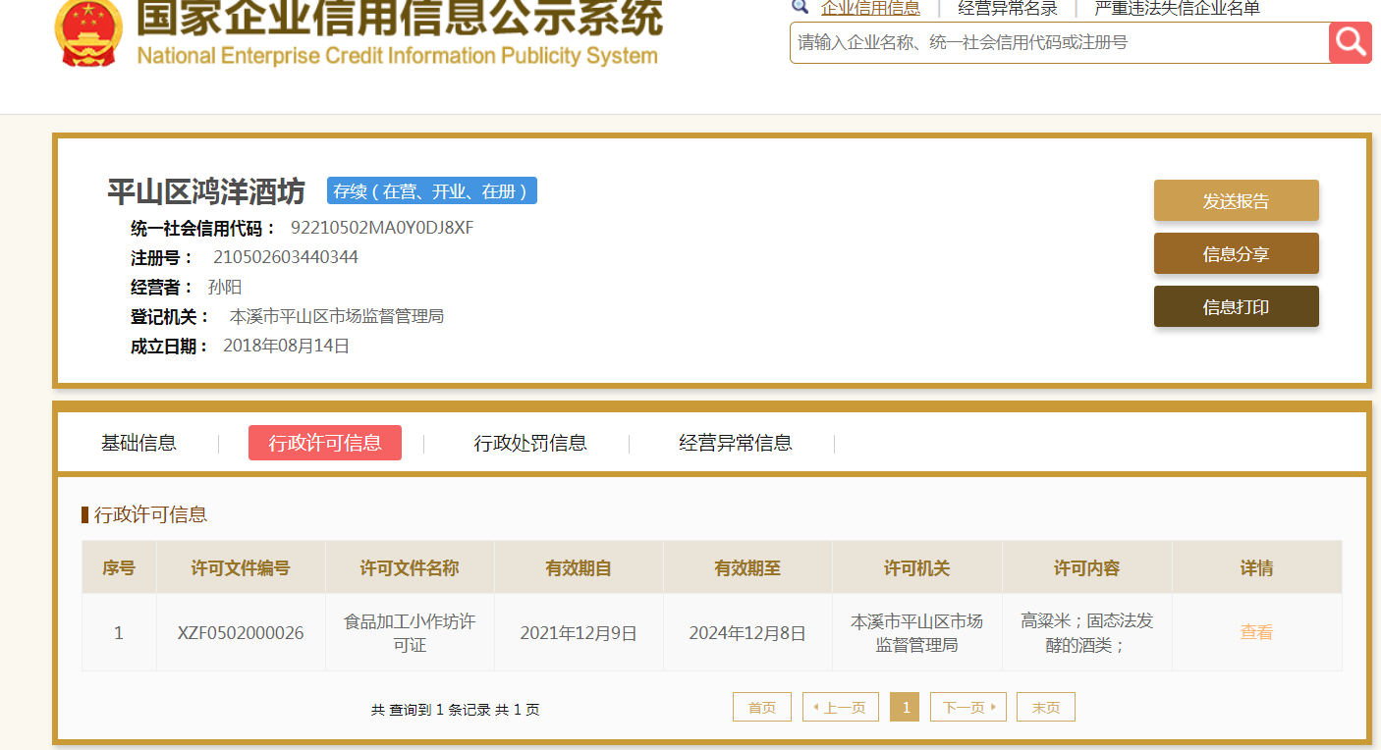Click the registration number 210502603440344

(x=286, y=257)
